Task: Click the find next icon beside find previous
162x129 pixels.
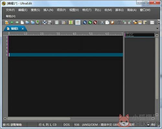Action: click(130, 22)
